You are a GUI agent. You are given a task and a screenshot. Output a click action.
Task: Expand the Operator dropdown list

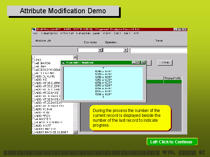pos(126,50)
